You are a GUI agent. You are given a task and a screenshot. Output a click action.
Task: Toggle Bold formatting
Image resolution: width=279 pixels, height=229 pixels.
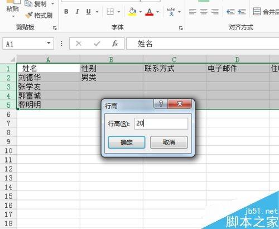(x=66, y=12)
